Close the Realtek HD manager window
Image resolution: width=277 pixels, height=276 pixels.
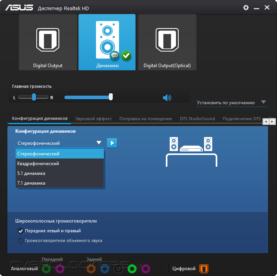(267, 7)
